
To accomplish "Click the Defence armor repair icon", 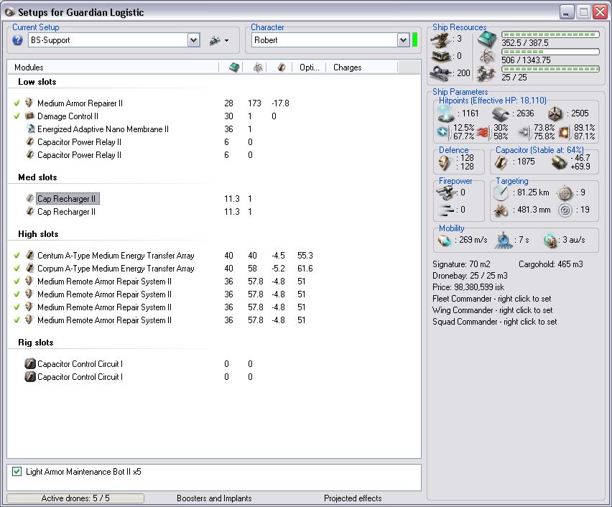I will point(445,162).
